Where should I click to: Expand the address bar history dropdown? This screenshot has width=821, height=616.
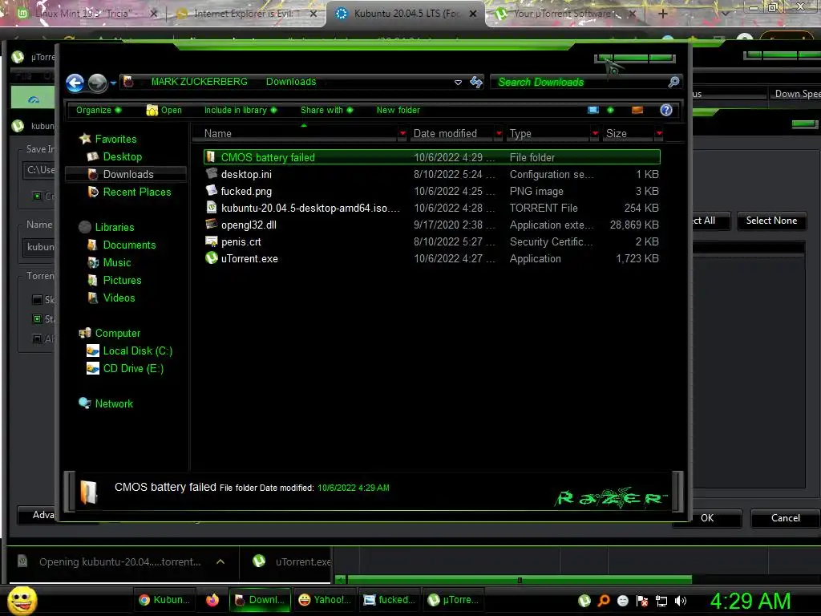(x=458, y=83)
